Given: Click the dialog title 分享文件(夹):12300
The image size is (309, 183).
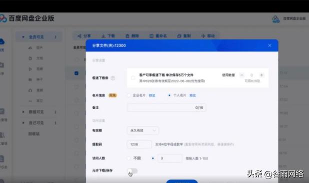Looking at the screenshot, I should click(x=109, y=45).
